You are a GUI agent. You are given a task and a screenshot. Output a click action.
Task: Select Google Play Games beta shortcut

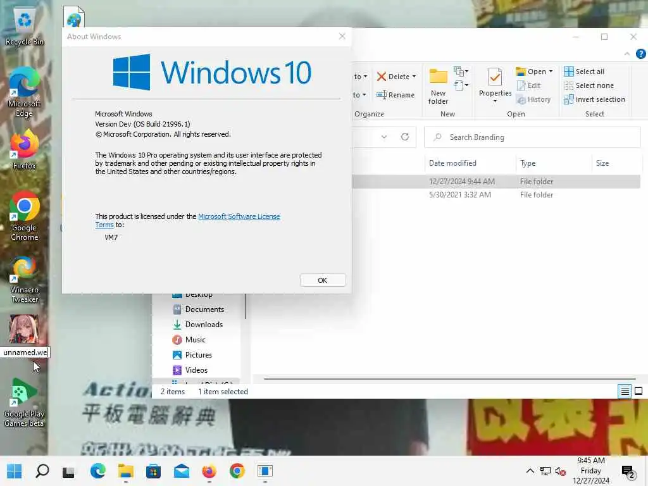pyautogui.click(x=25, y=403)
